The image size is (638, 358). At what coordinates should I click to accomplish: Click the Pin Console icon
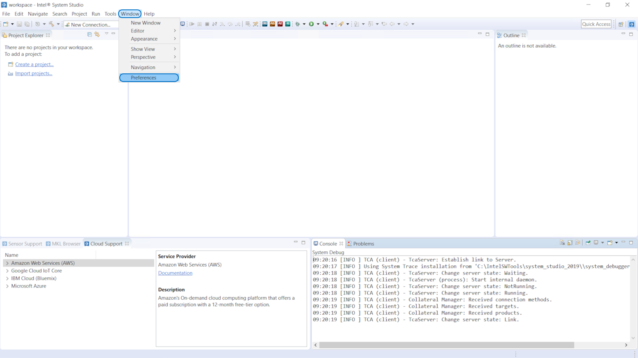click(x=588, y=243)
